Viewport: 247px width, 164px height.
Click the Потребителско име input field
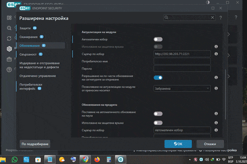[182, 61]
